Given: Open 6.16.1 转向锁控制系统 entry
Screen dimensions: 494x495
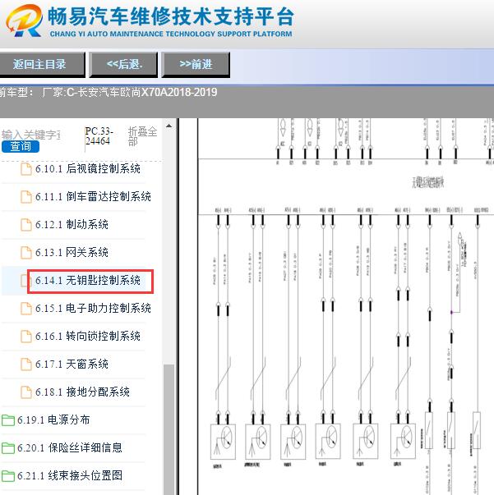Looking at the screenshot, I should [x=88, y=336].
